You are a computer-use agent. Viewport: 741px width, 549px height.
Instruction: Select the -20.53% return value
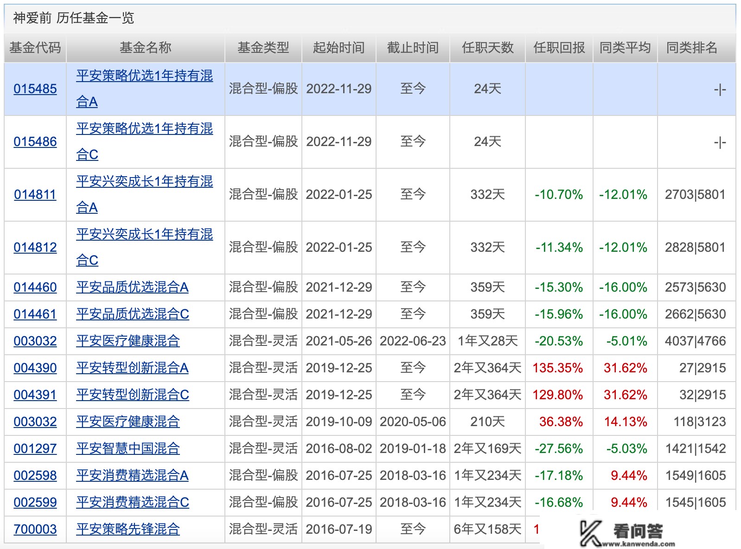[x=559, y=341]
